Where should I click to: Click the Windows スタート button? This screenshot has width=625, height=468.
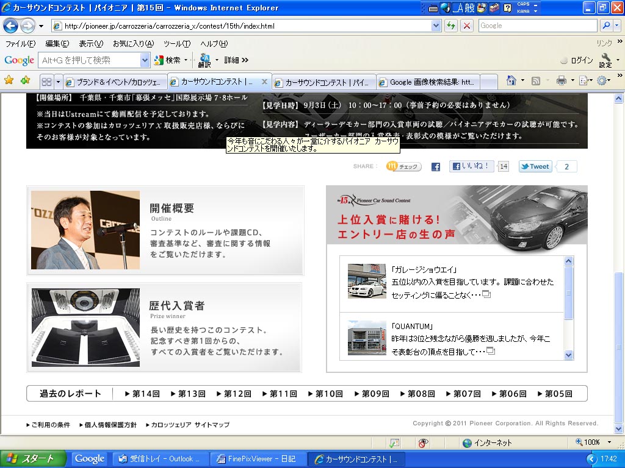pyautogui.click(x=29, y=459)
